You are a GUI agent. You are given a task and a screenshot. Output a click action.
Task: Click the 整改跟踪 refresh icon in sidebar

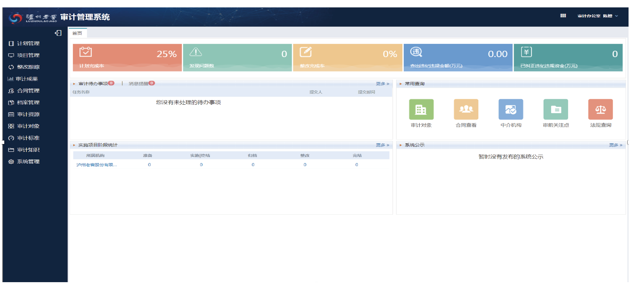coord(11,67)
